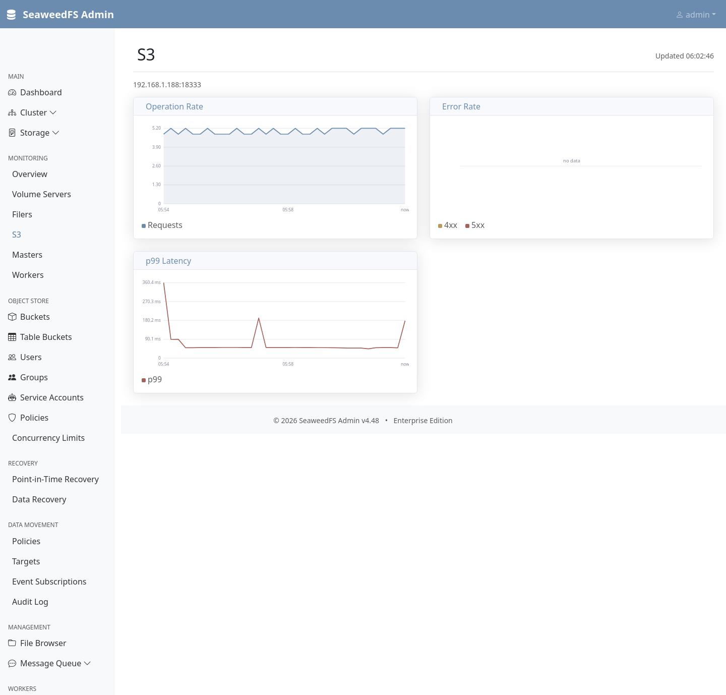Click the SeaweedFS database logo icon
The image size is (726, 695).
[11, 15]
